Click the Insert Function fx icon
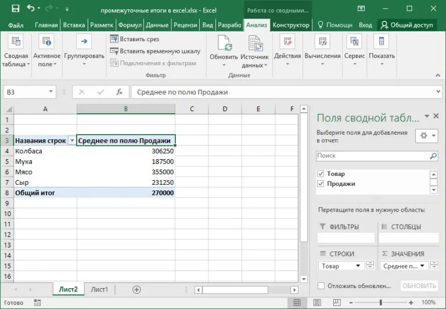This screenshot has height=309, width=446. point(120,92)
